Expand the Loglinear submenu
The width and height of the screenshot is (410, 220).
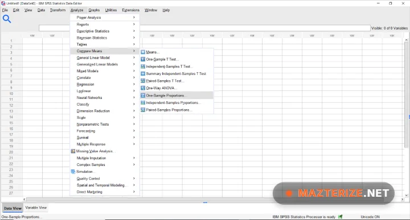click(x=105, y=91)
